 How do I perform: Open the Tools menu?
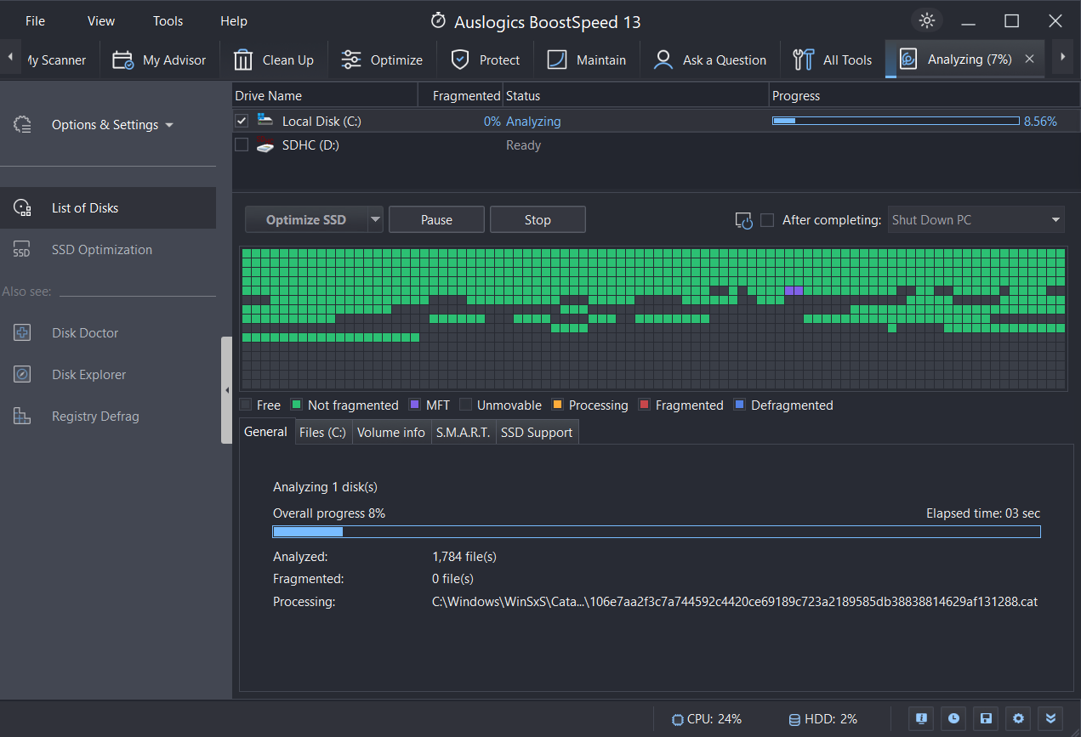[x=168, y=21]
